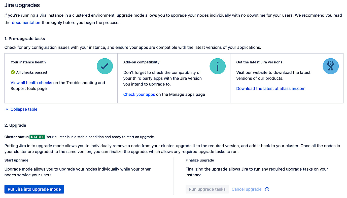Check your apps on Manage apps page
This screenshot has height=198, width=347.
tap(139, 94)
